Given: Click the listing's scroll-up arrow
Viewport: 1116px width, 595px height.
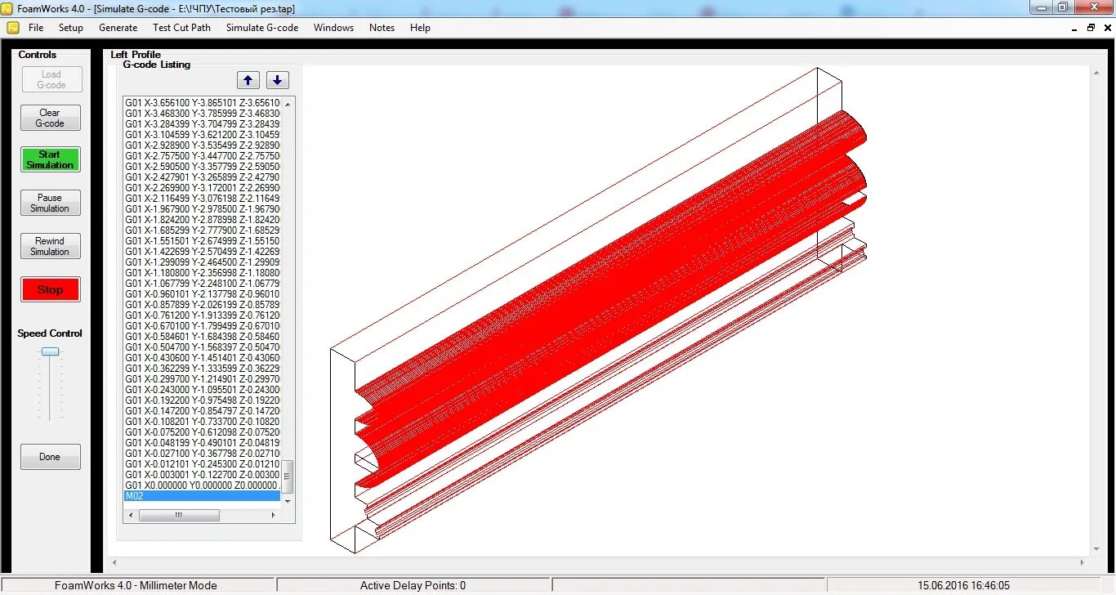Looking at the screenshot, I should [x=288, y=104].
